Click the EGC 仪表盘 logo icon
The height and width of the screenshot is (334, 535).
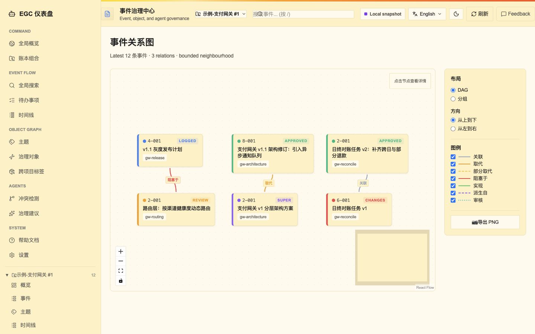(12, 14)
